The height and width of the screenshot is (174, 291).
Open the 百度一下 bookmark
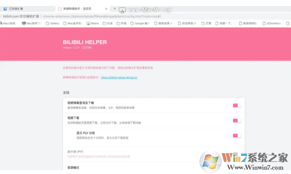tap(225, 23)
